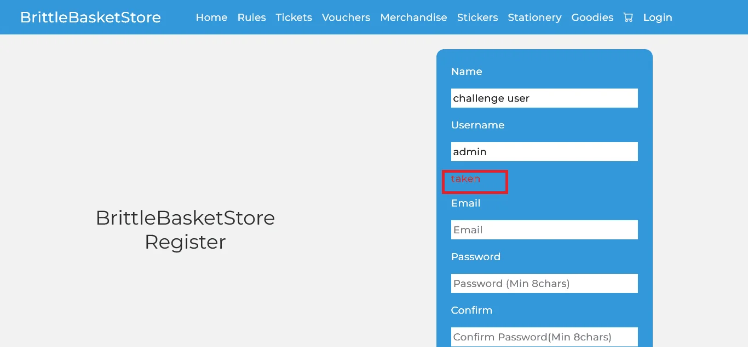Click the Confirm Password field
The height and width of the screenshot is (347, 748).
[x=544, y=337]
